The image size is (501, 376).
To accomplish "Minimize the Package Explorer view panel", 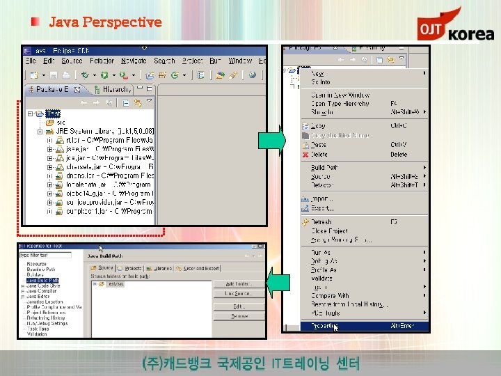I will pyautogui.click(x=140, y=88).
